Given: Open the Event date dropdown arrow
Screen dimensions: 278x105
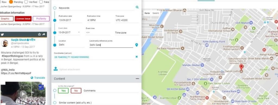Looking at the screenshot, I should pos(79,32).
